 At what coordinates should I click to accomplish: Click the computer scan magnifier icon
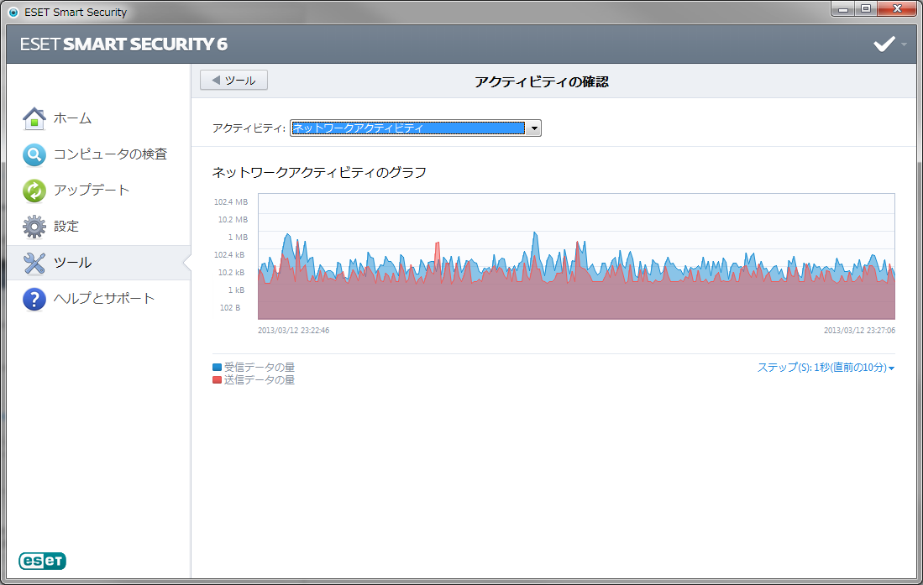coord(34,154)
